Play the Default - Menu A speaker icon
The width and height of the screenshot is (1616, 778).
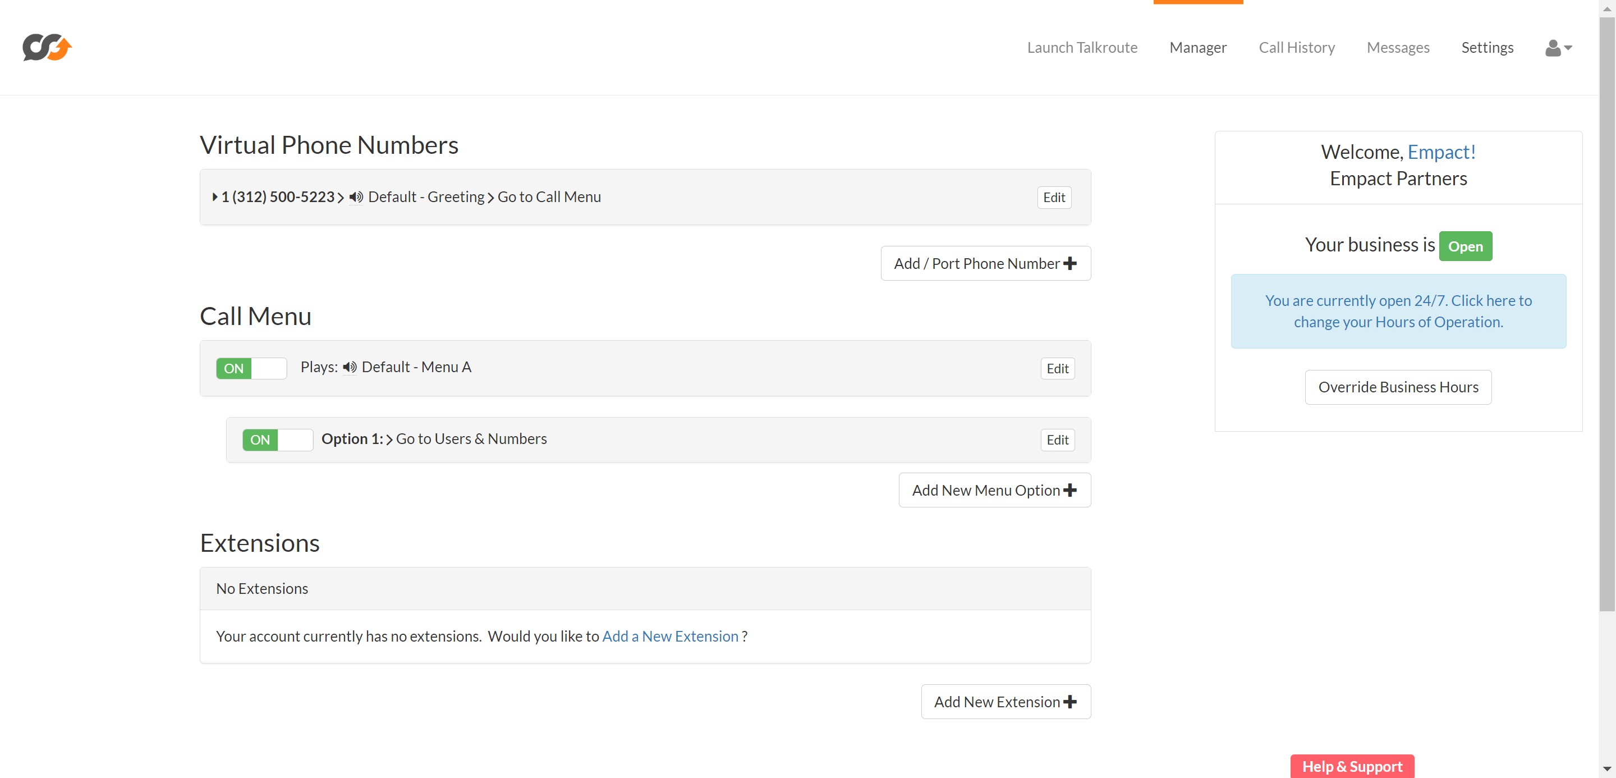point(350,367)
